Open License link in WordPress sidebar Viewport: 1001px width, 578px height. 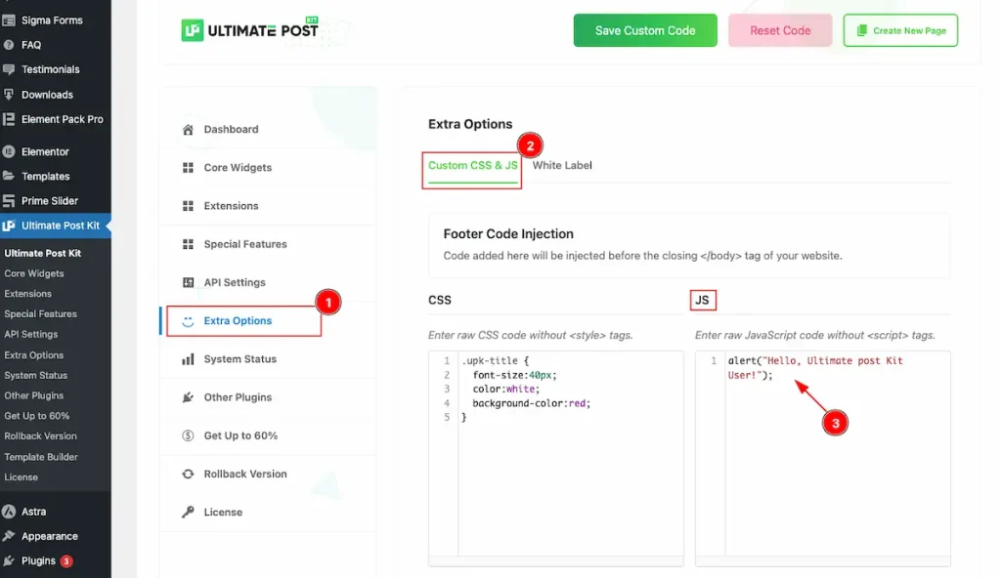click(22, 477)
